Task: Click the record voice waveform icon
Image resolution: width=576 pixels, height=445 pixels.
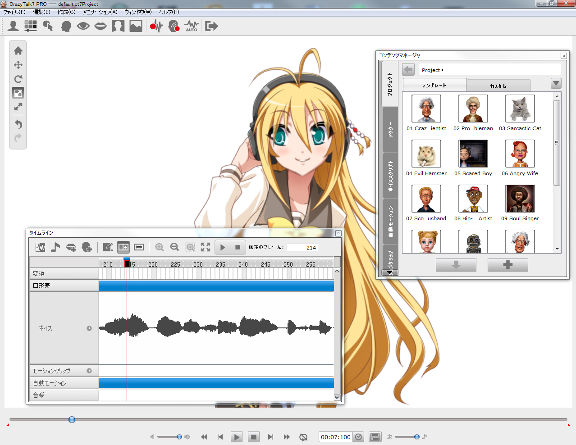Action: tap(156, 26)
